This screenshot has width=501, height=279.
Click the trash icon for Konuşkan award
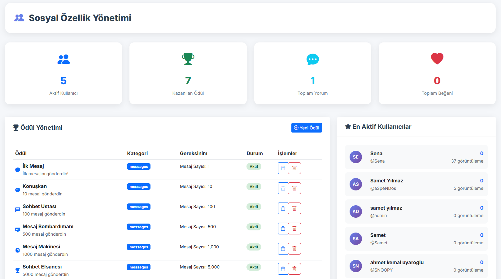tap(294, 188)
